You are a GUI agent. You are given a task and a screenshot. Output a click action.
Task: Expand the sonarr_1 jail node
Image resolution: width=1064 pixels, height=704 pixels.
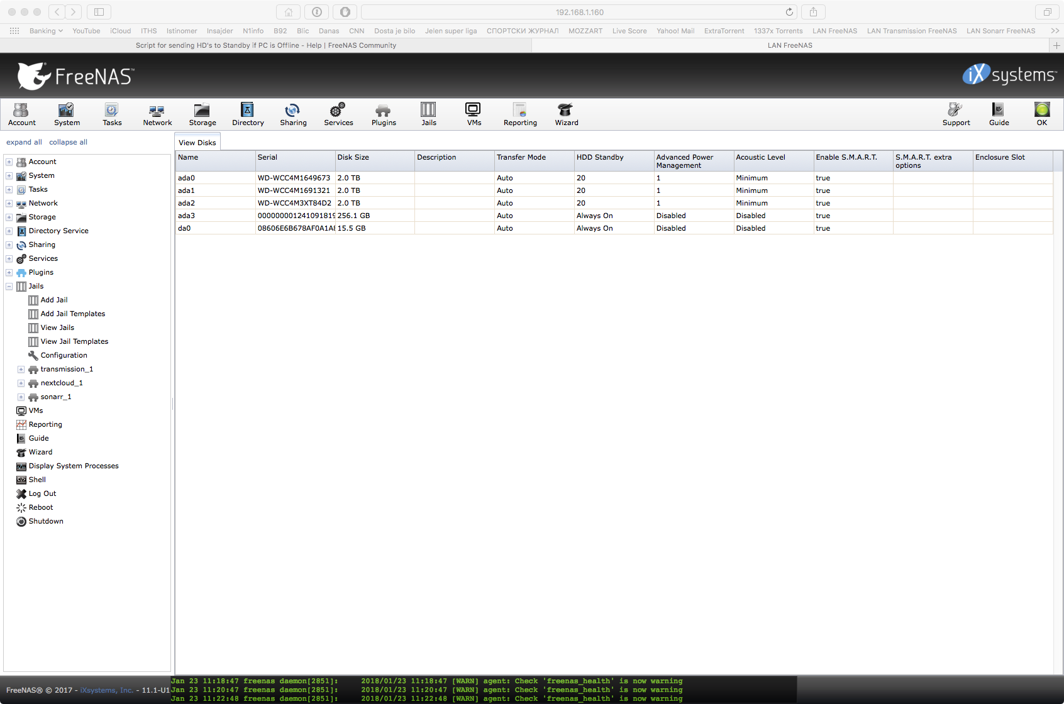coord(21,397)
